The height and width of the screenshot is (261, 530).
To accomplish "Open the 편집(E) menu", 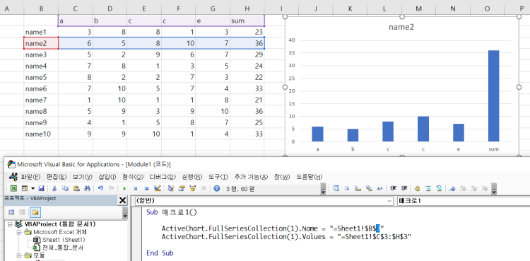I will click(57, 177).
